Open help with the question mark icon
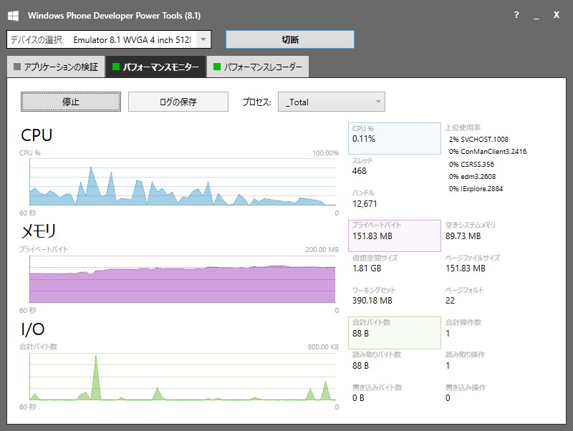The height and width of the screenshot is (431, 573). click(516, 15)
